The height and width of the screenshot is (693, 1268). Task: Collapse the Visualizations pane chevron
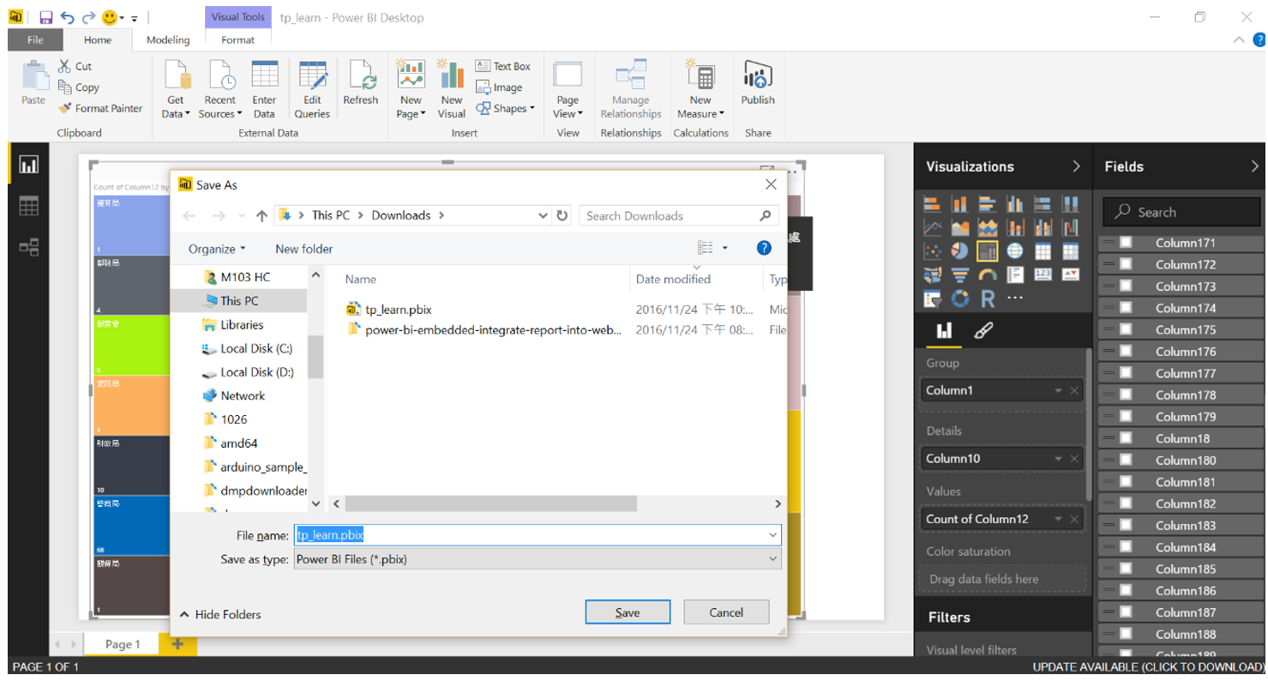1076,166
